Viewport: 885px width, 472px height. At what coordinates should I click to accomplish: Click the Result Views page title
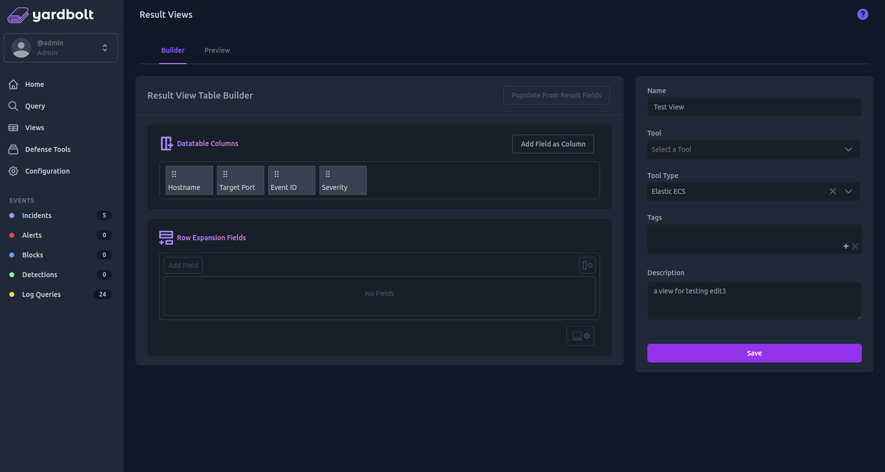click(x=166, y=15)
